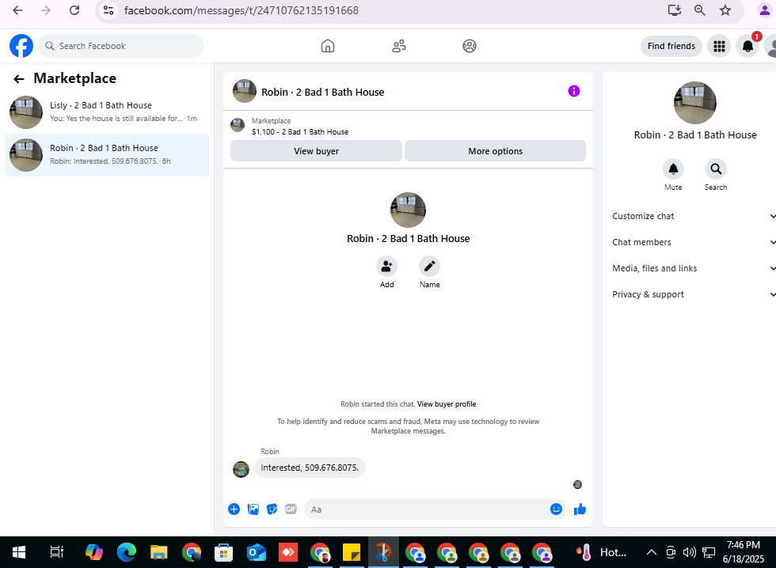Select the Robin conversation in list
Image resolution: width=776 pixels, height=568 pixels.
click(107, 155)
